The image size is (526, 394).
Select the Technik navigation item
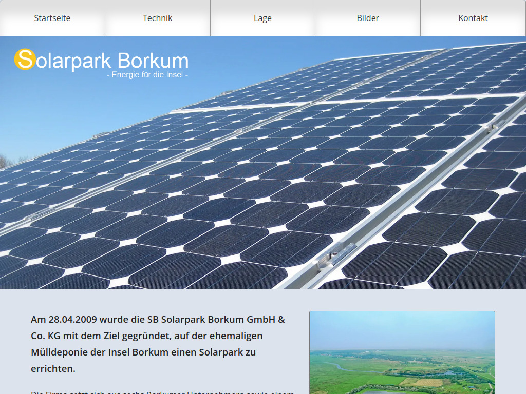[x=157, y=18]
